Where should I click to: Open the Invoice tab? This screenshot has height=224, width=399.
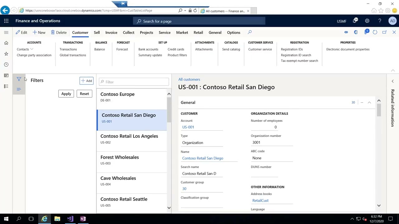pyautogui.click(x=111, y=32)
